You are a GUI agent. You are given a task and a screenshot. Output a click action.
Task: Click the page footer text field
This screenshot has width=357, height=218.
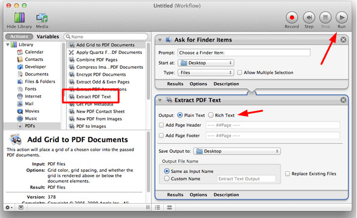pyautogui.click(x=273, y=136)
